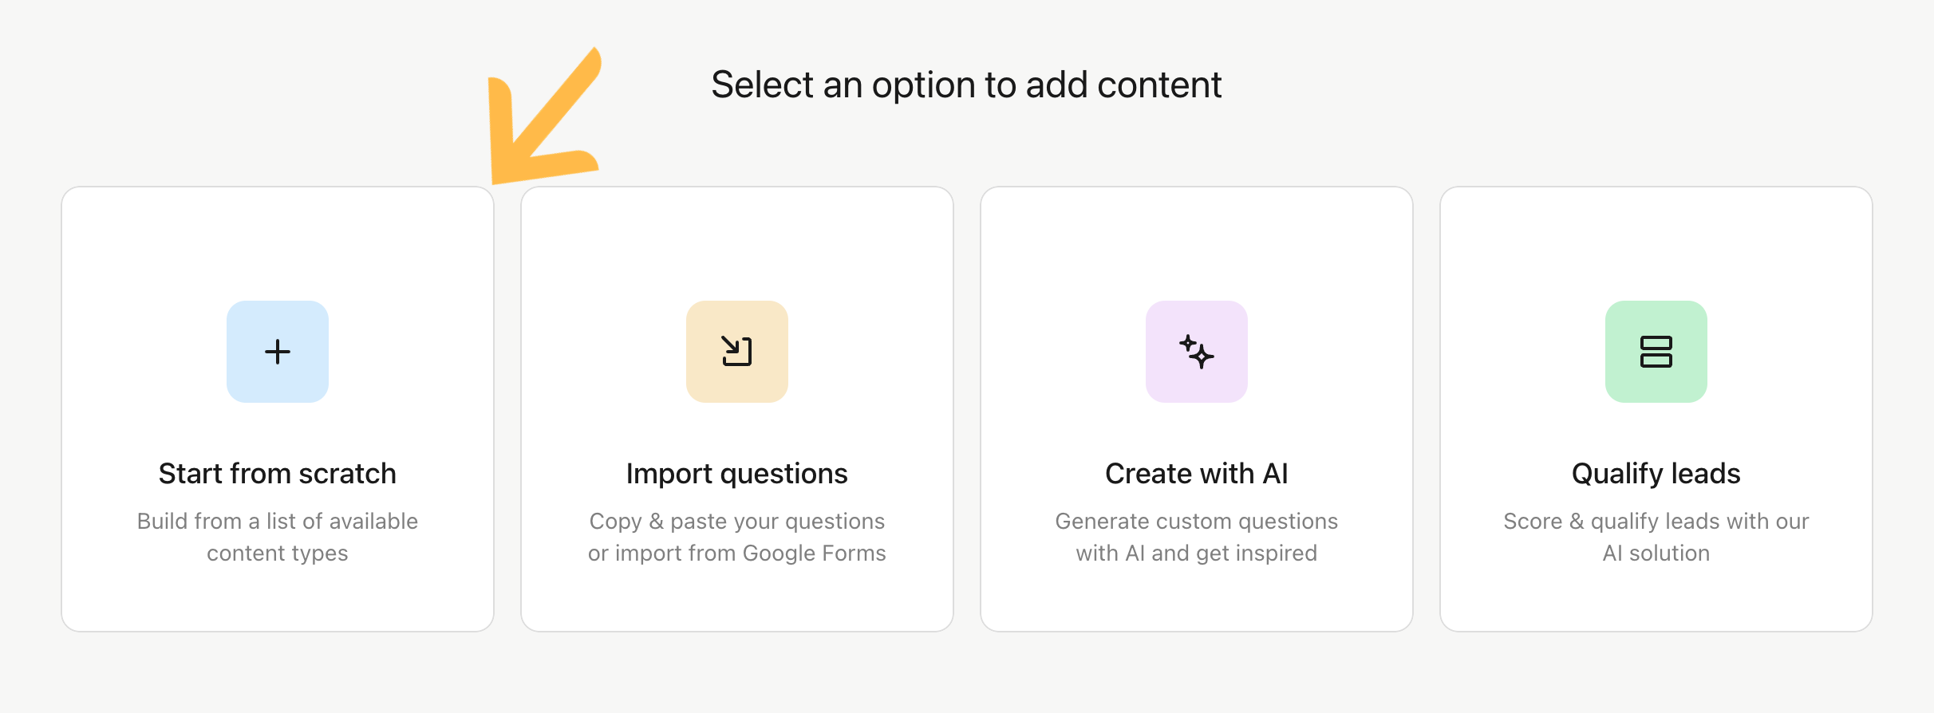Select the Start from scratch title
The width and height of the screenshot is (1934, 713).
[x=278, y=474]
